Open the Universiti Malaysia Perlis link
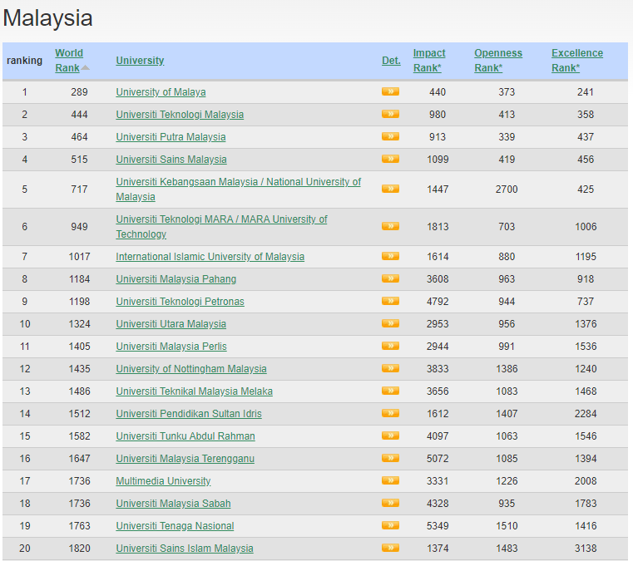The width and height of the screenshot is (633, 561). (x=171, y=347)
